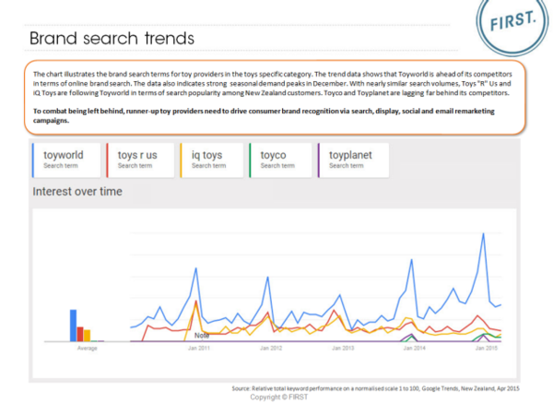Click the Interest over time heading
This screenshot has width=553, height=415.
(x=77, y=192)
